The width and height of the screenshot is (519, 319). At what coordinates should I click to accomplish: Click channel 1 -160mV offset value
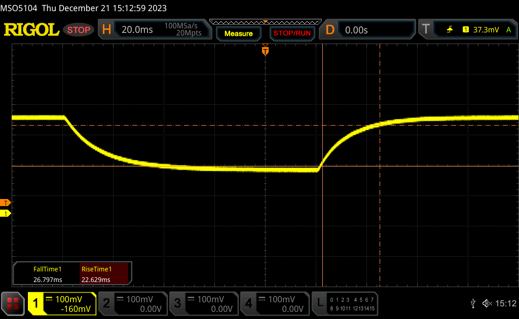tap(76, 309)
